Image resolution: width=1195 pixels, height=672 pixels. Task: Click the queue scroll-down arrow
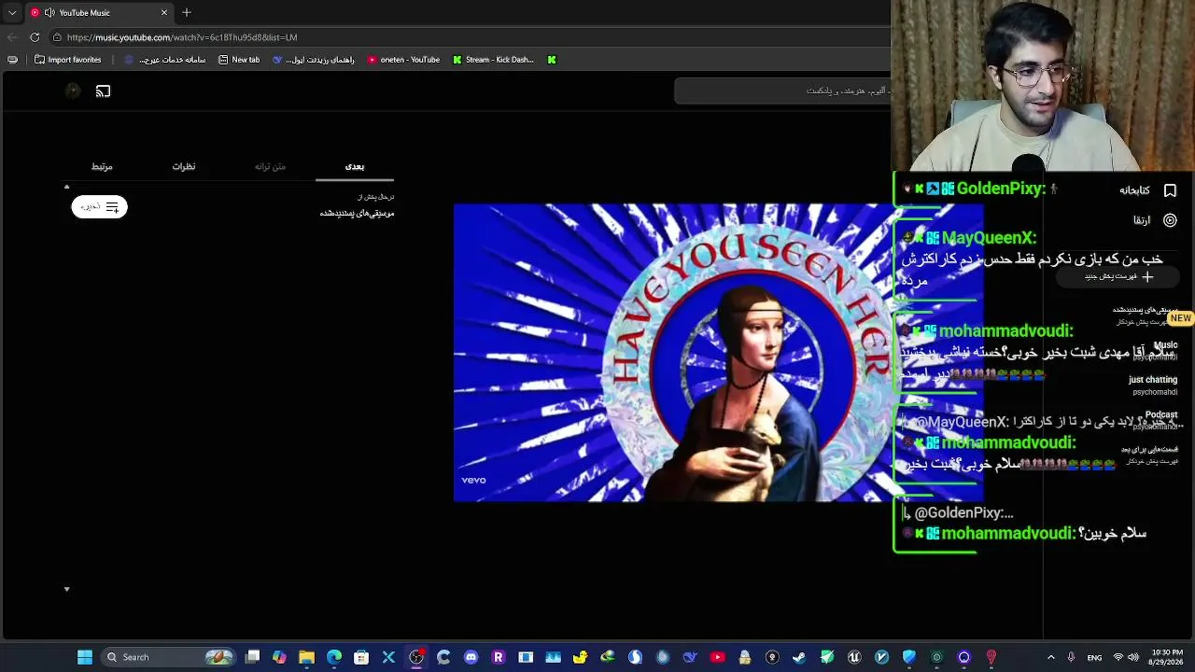click(66, 589)
